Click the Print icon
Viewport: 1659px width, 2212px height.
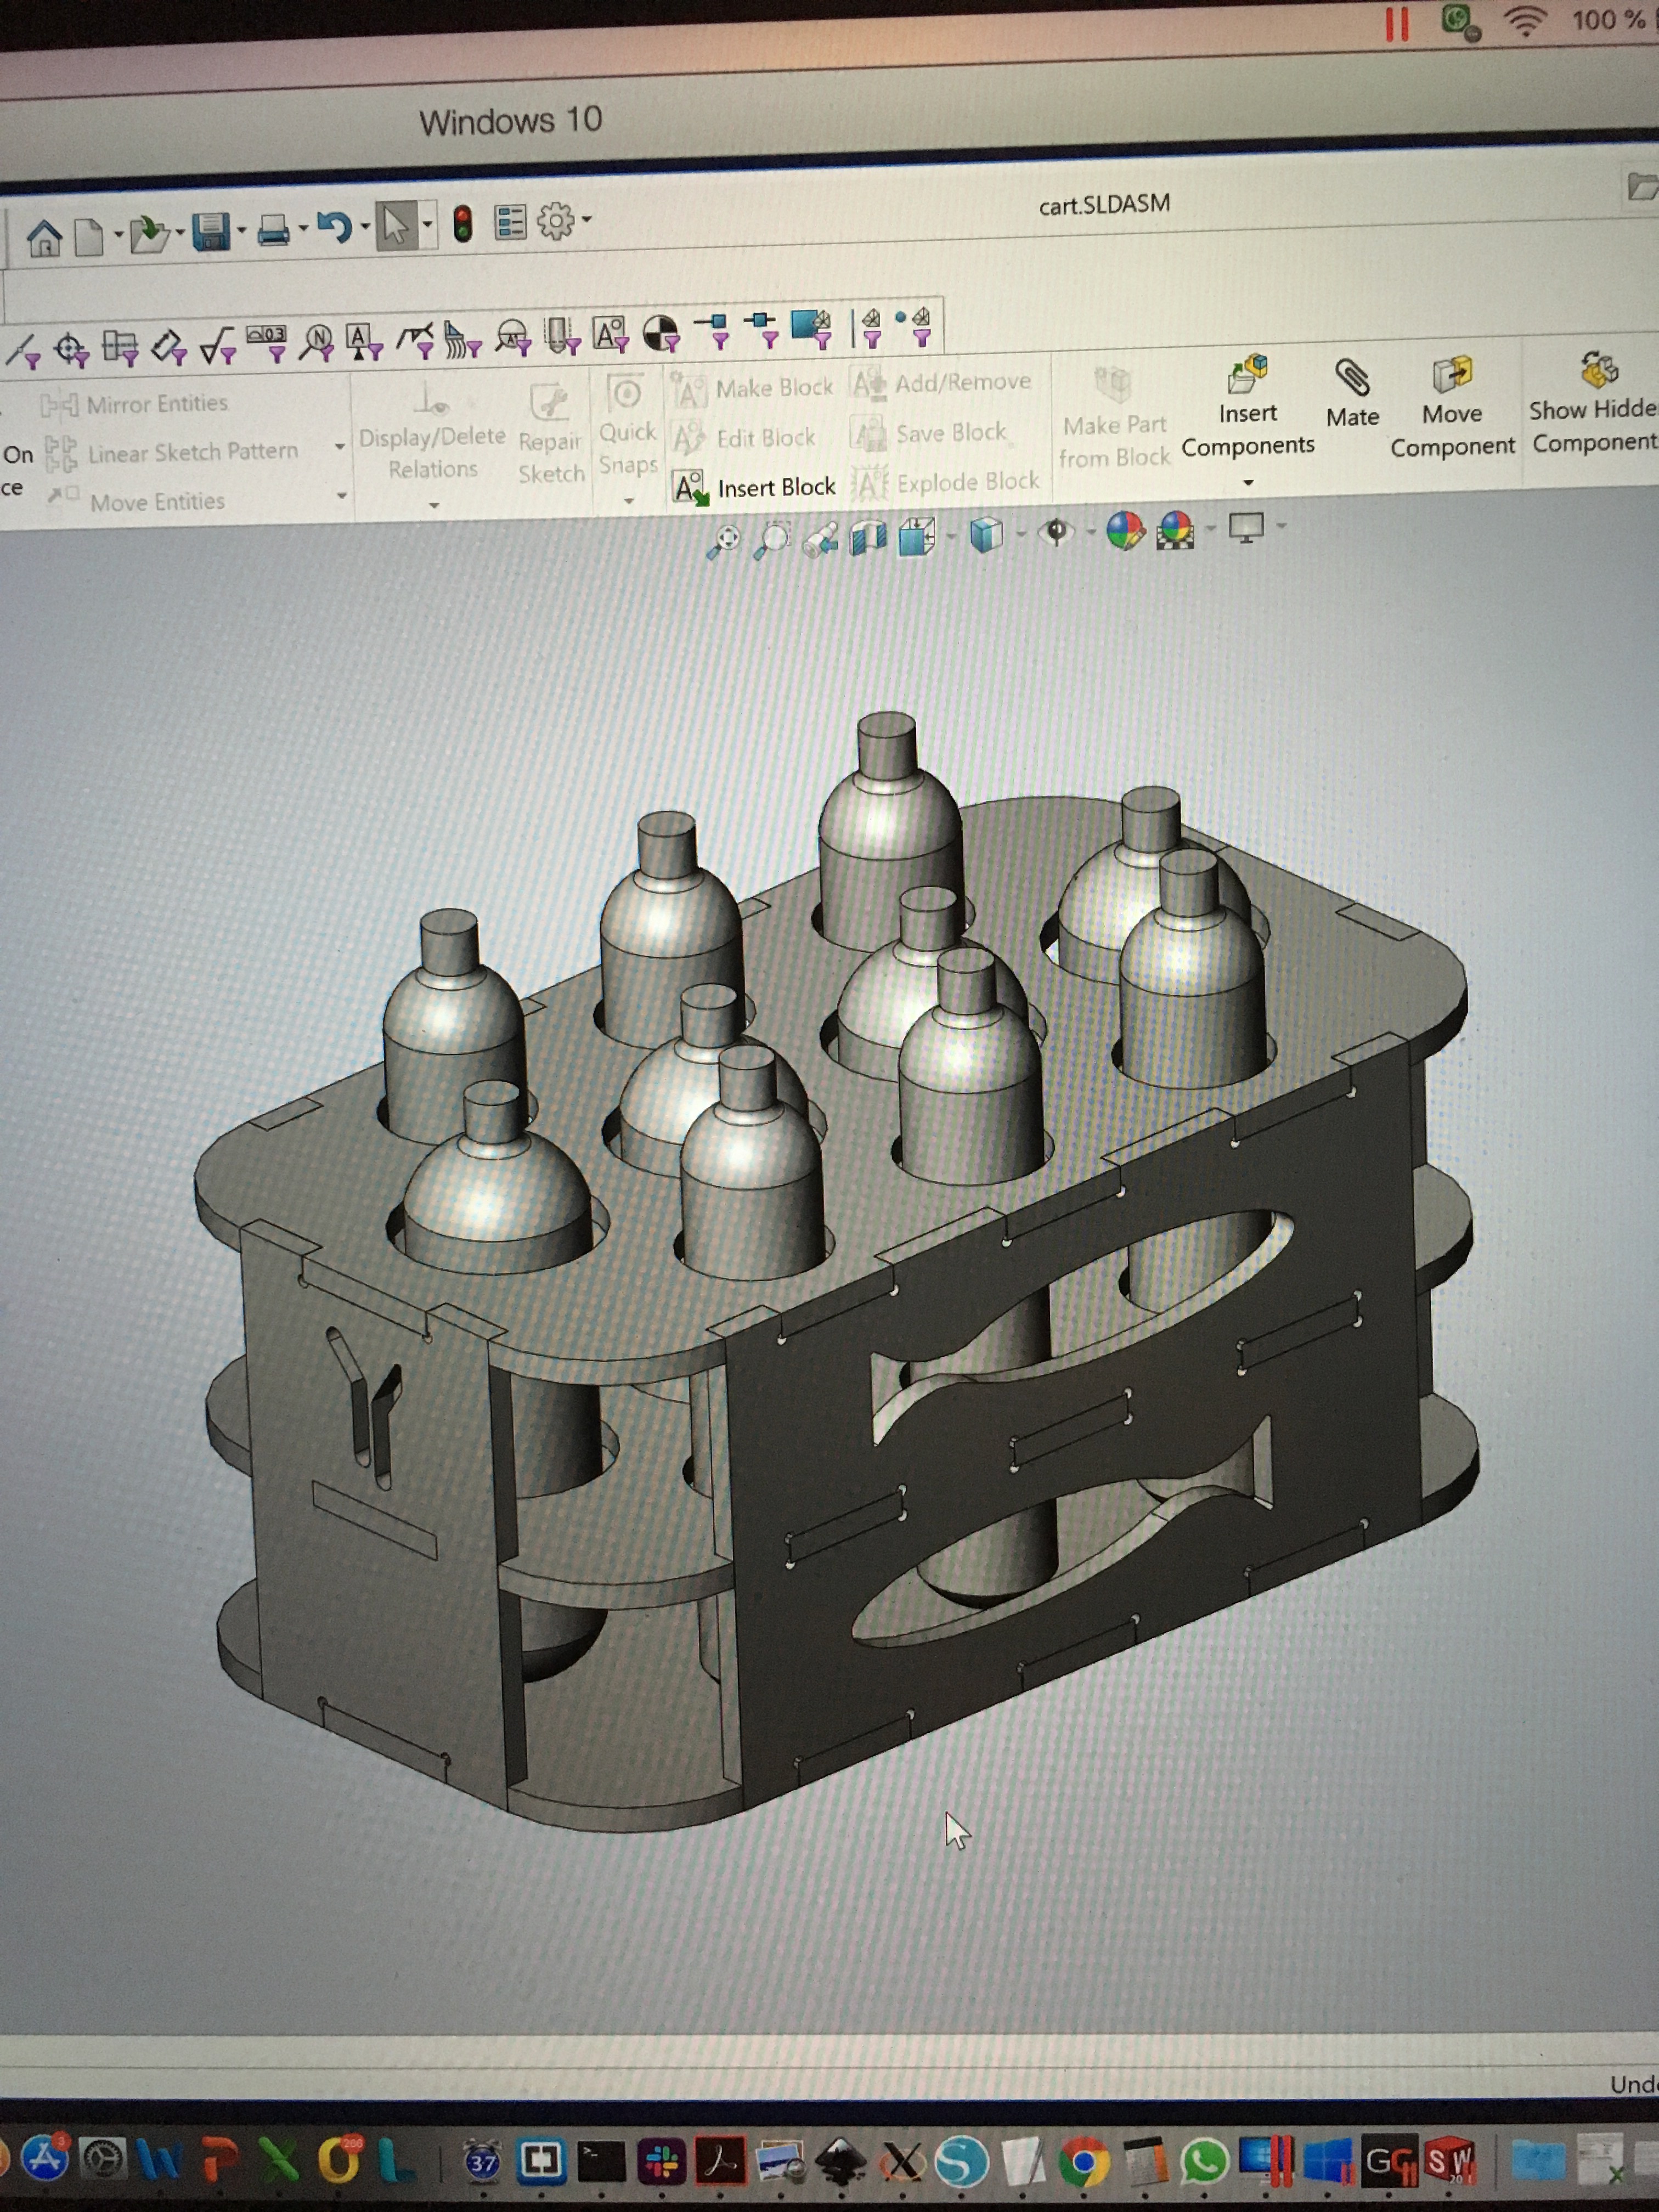click(x=273, y=231)
